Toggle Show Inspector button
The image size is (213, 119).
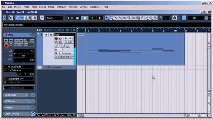[x=17, y=18]
